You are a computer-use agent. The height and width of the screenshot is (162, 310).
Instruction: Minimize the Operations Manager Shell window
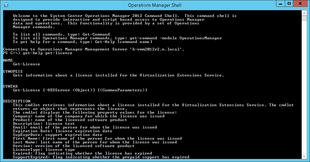[280, 4]
